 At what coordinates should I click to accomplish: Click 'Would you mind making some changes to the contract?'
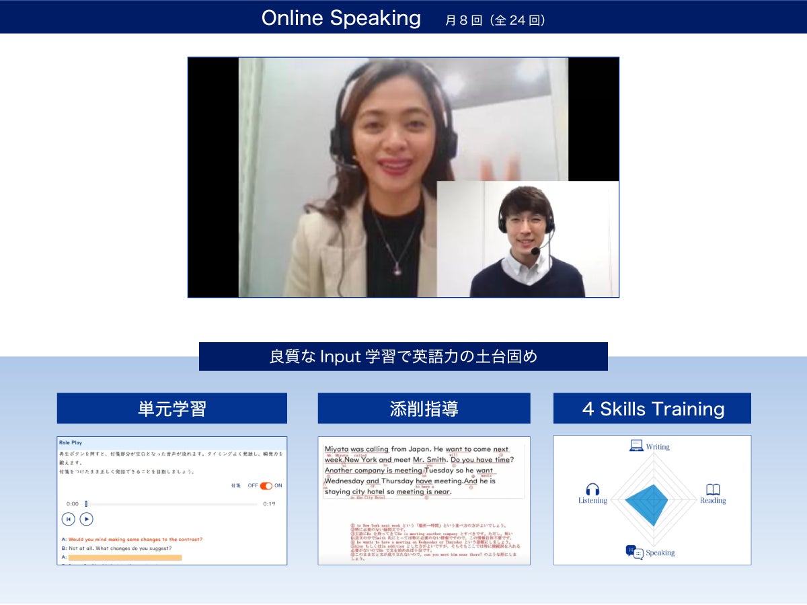point(135,539)
